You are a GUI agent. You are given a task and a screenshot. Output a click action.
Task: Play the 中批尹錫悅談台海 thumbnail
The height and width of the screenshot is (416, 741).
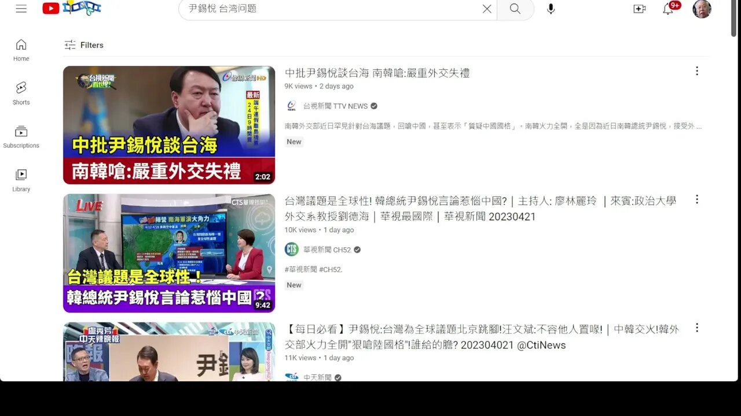169,125
